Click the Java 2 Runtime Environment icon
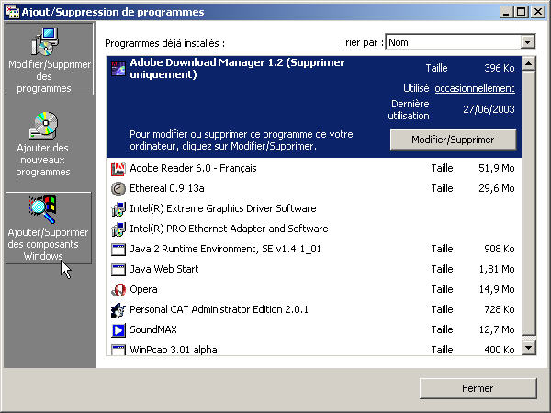Viewport: 551px width, 413px height. tap(118, 250)
